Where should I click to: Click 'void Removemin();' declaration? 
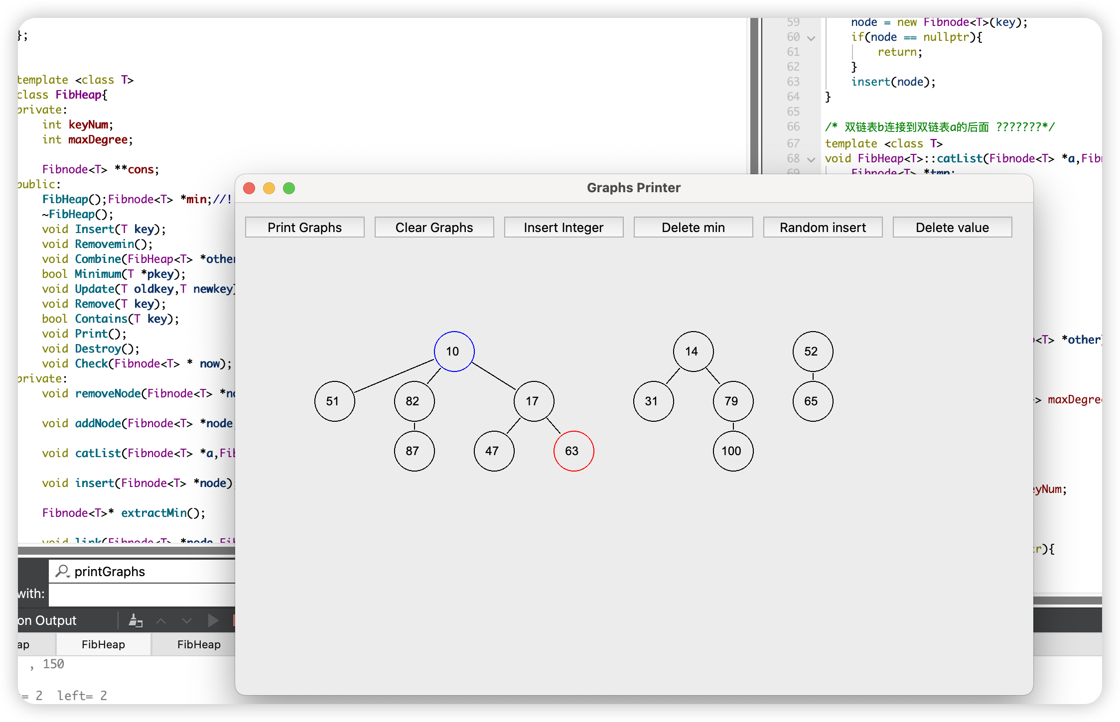97,244
